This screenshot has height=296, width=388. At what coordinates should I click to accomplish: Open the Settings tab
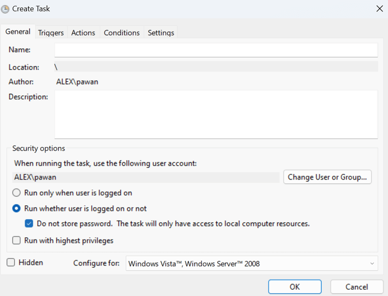point(161,33)
